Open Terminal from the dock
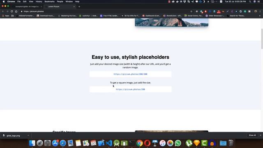Screen dimensions: 263x148 132,143
